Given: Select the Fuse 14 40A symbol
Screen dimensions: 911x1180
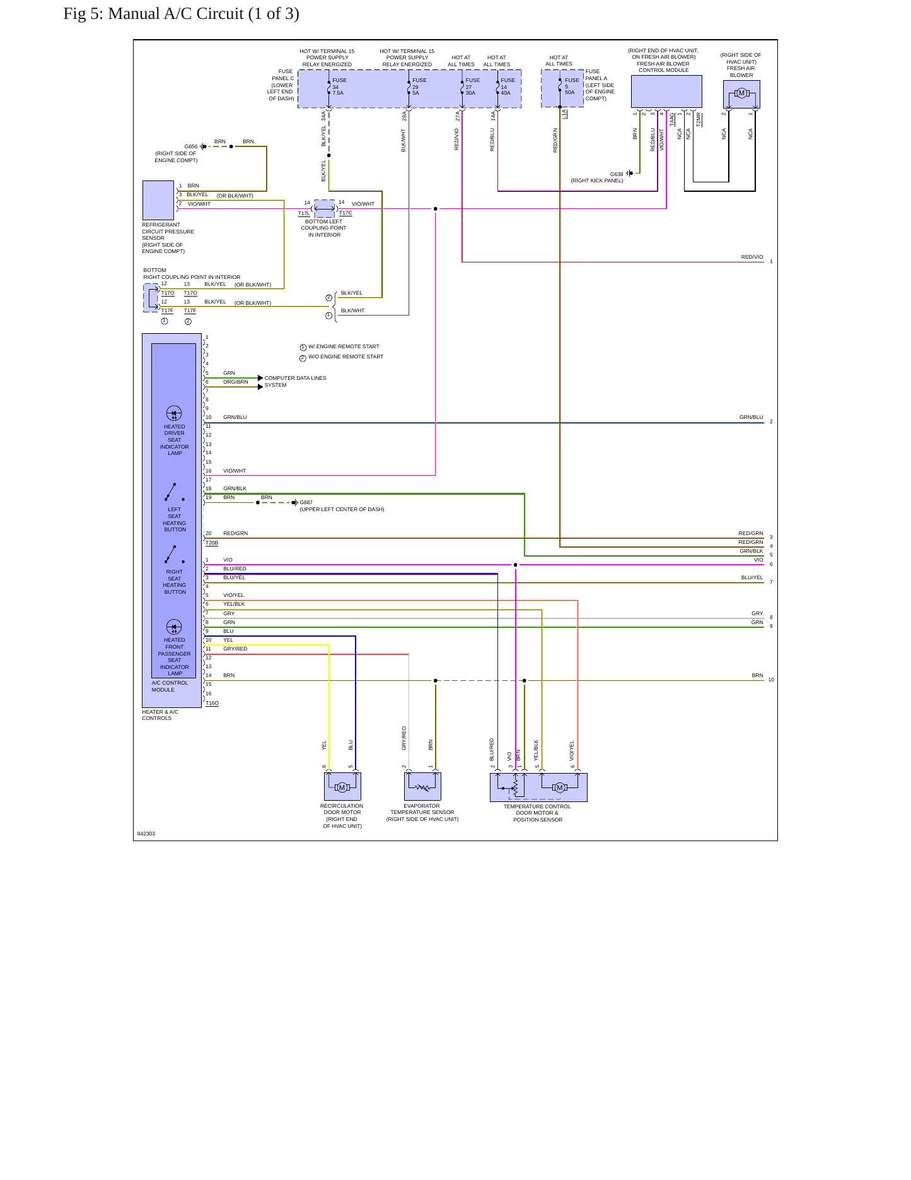Looking at the screenshot, I should coord(497,87).
